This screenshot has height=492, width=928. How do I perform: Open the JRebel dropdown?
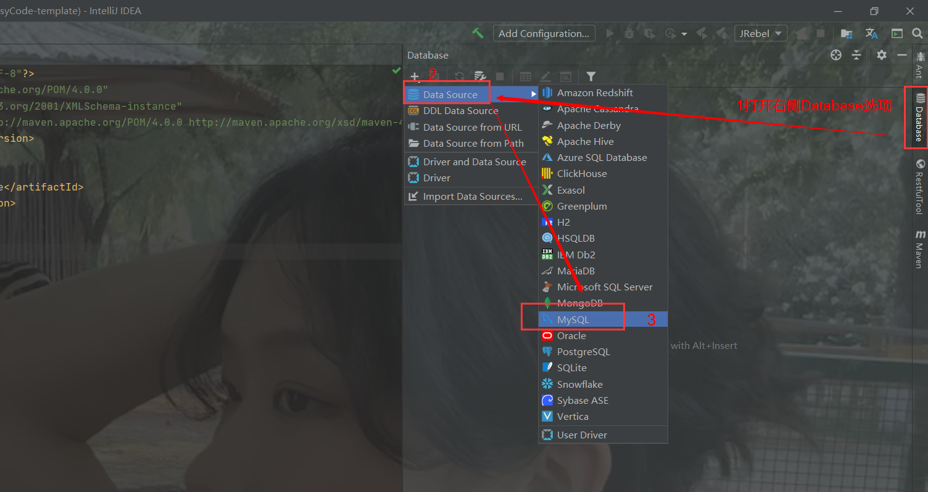pyautogui.click(x=760, y=33)
